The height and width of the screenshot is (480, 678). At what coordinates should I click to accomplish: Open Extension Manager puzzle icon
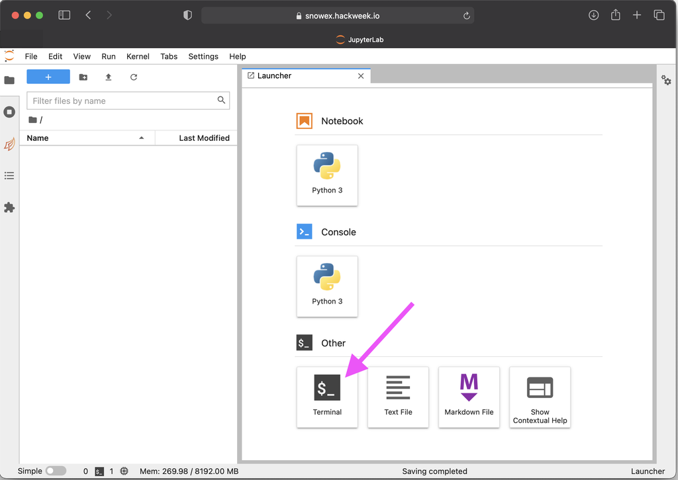point(9,208)
